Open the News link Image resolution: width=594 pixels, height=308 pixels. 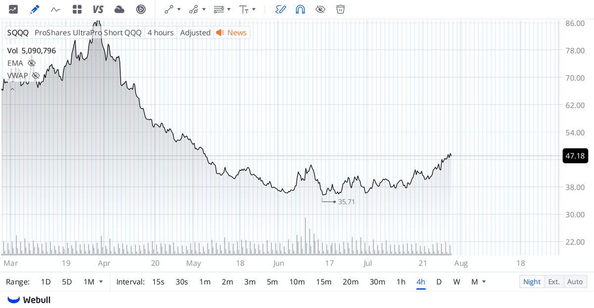[232, 33]
